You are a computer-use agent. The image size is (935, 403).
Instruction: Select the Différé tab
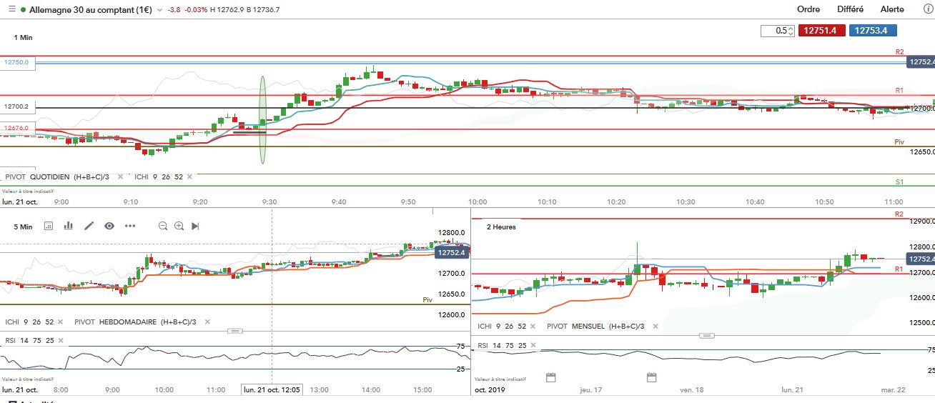point(850,9)
